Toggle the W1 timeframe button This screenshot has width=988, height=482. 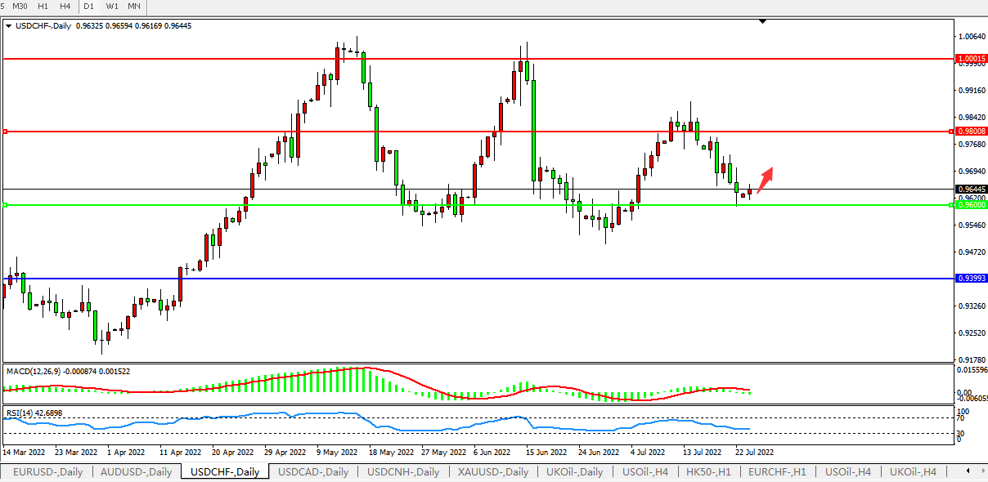(111, 7)
